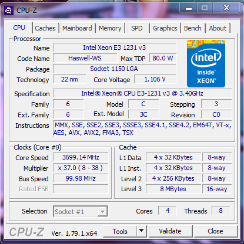This screenshot has width=244, height=244.
Task: Click Level 2 size 4 x 256 KBytes
Action: 173,178
